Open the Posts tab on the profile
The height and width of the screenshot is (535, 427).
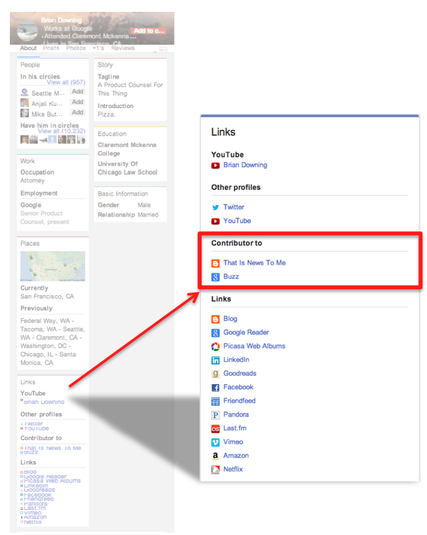[51, 48]
